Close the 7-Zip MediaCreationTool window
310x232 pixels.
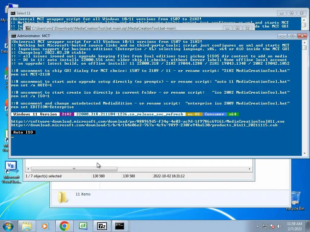247,28
